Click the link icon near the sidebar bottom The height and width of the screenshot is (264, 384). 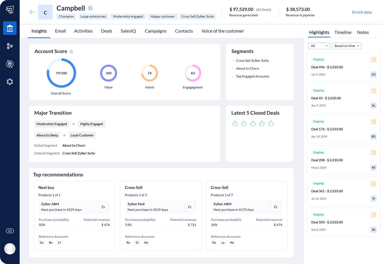[10, 231]
